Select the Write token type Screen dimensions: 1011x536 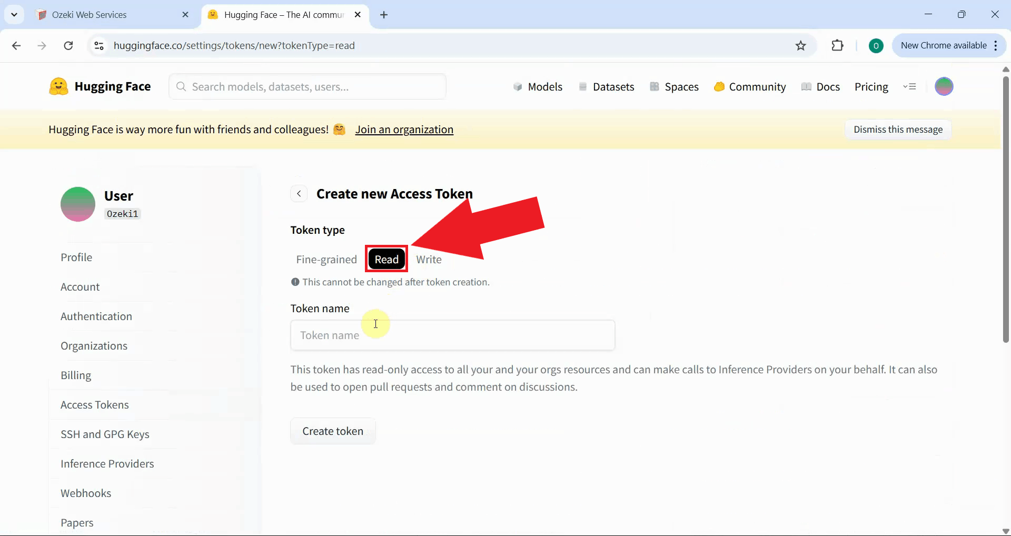coord(429,259)
